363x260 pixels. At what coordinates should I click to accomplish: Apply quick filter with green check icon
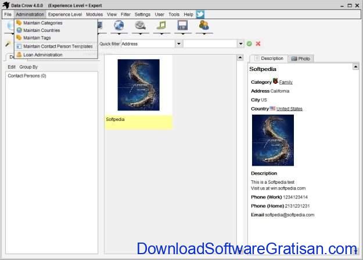click(x=249, y=44)
